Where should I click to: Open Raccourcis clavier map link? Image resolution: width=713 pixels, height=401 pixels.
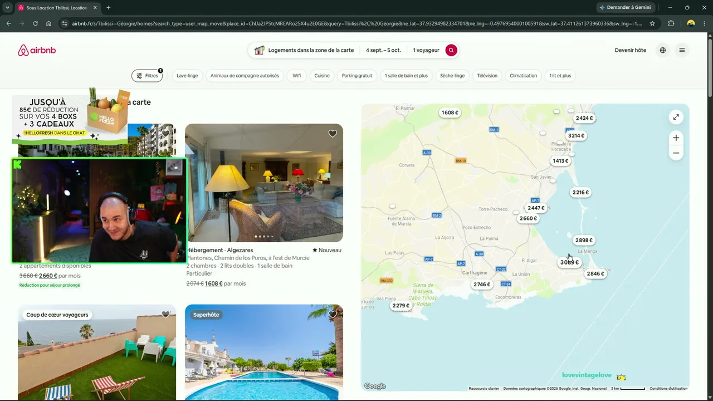point(484,389)
